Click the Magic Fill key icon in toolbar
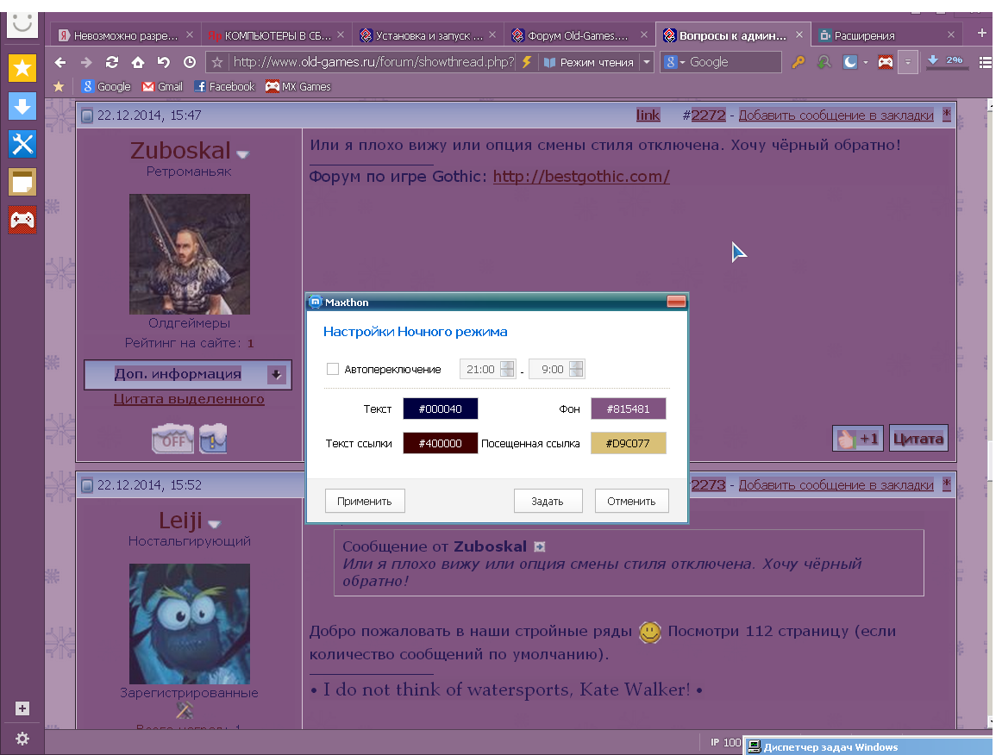This screenshot has width=1002, height=755. (x=798, y=62)
